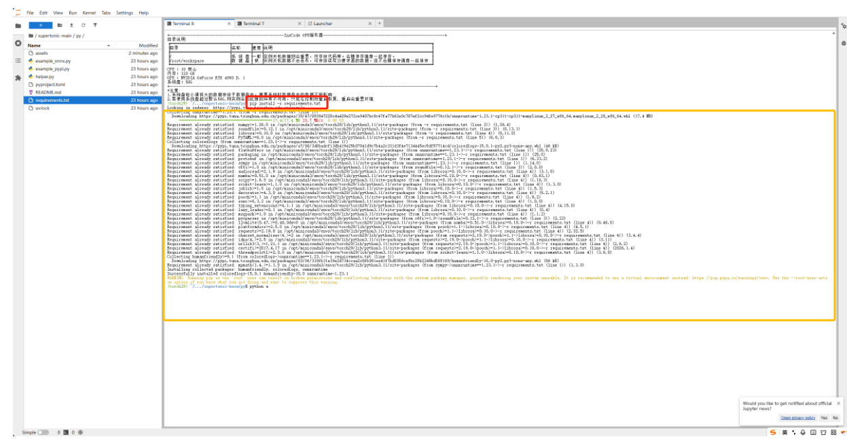Open privacy policy link in notification

pyautogui.click(x=797, y=418)
